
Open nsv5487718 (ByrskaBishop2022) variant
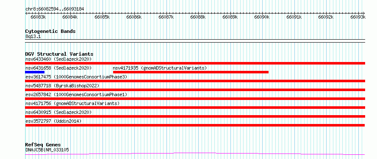(x=62, y=86)
